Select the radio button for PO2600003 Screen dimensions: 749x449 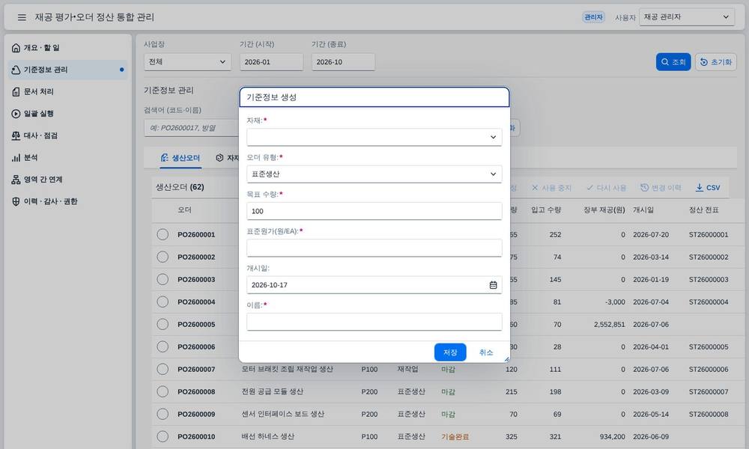[163, 279]
